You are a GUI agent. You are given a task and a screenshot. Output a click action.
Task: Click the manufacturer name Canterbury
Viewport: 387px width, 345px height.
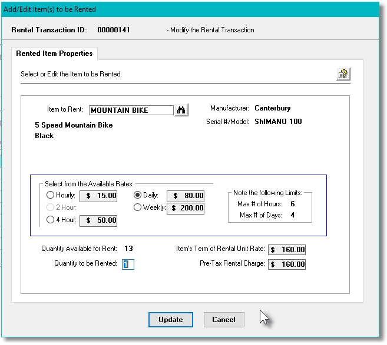click(x=273, y=108)
